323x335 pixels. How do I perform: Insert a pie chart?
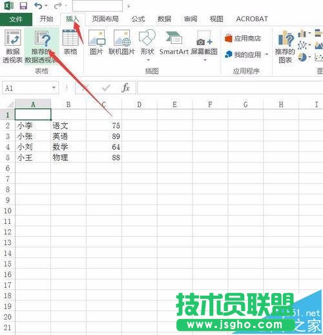302,57
